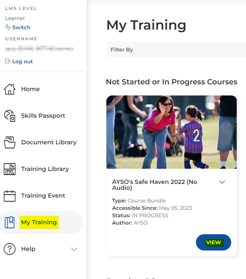Open the Filter By dropdown

point(176,50)
